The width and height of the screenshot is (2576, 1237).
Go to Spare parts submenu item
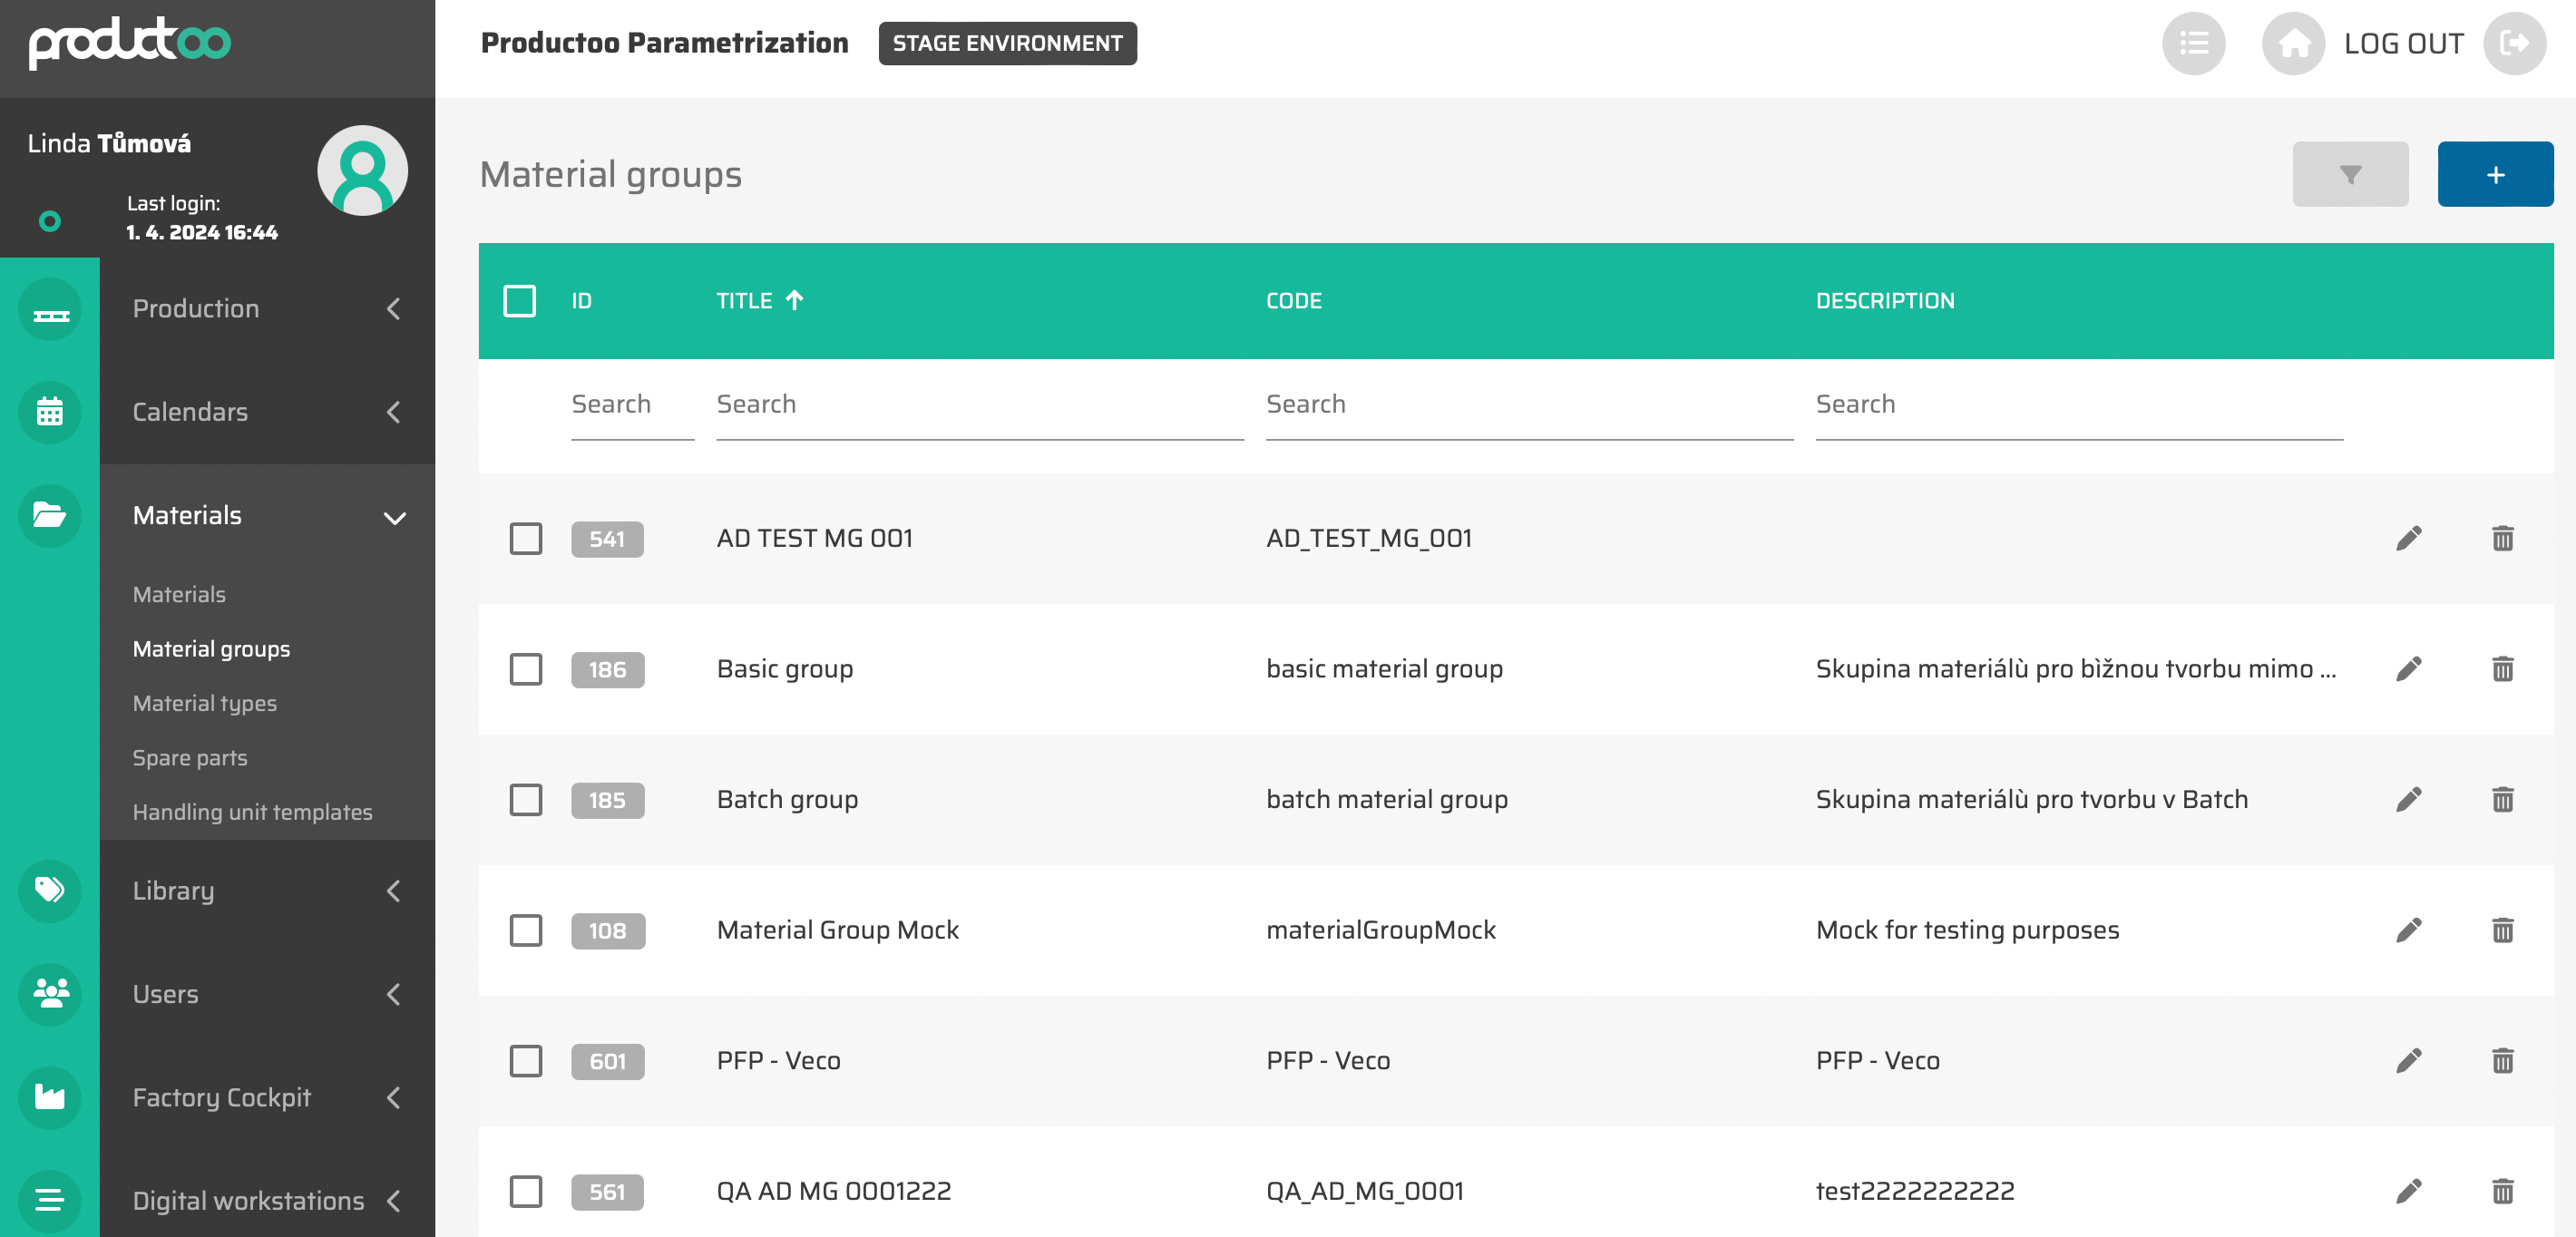point(190,757)
